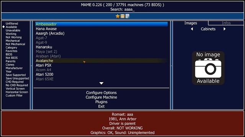
Task: Select the Parents filter
Action: coord(10,61)
